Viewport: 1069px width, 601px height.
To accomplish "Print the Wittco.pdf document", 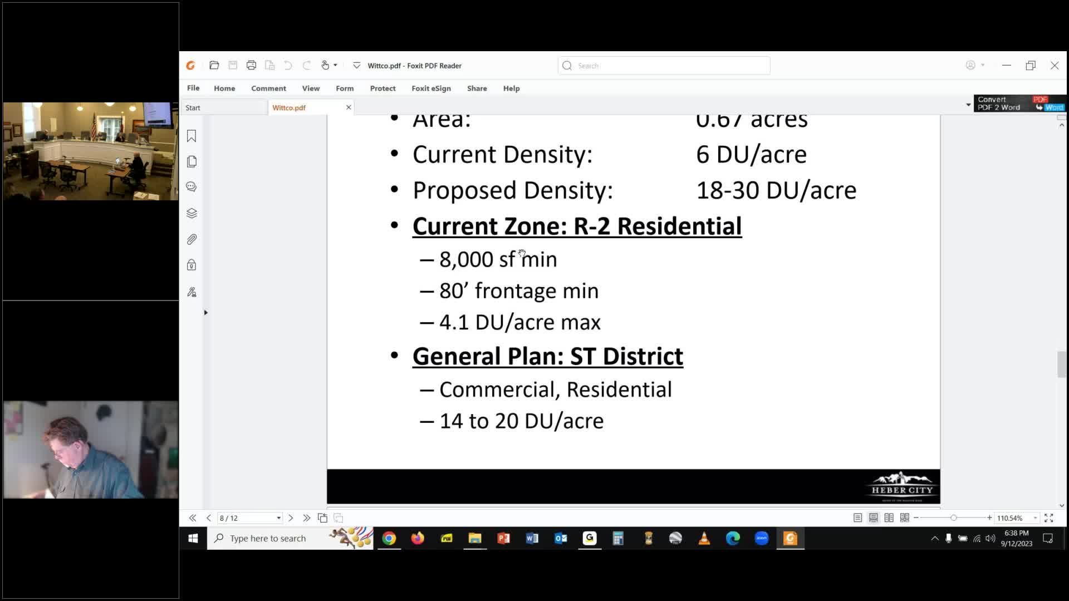I will [252, 65].
